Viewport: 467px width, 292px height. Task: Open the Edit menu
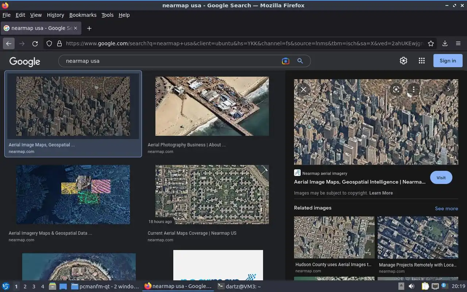coord(20,15)
